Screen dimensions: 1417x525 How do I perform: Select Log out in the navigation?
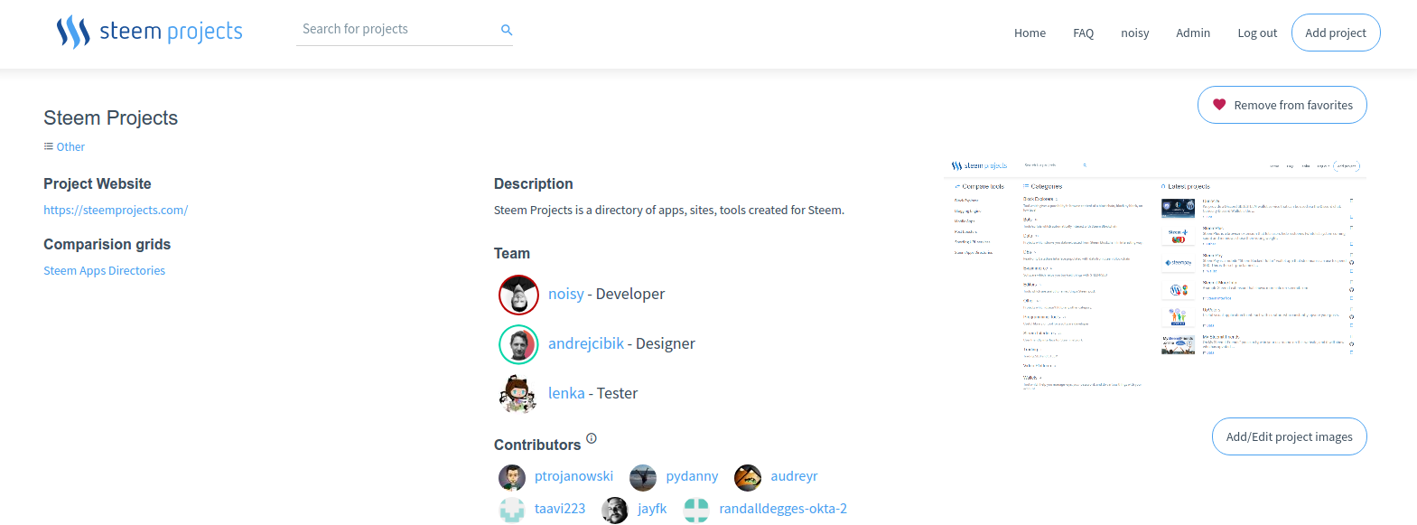[x=1257, y=33]
